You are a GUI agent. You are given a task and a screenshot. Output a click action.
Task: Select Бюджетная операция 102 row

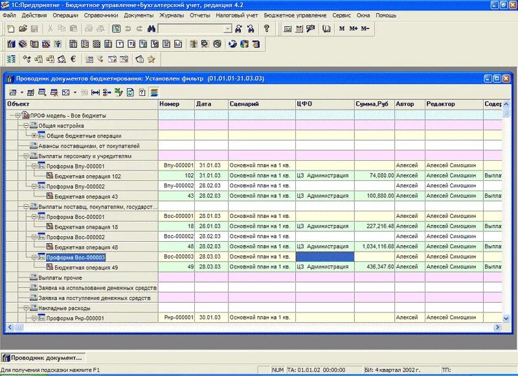(87, 176)
